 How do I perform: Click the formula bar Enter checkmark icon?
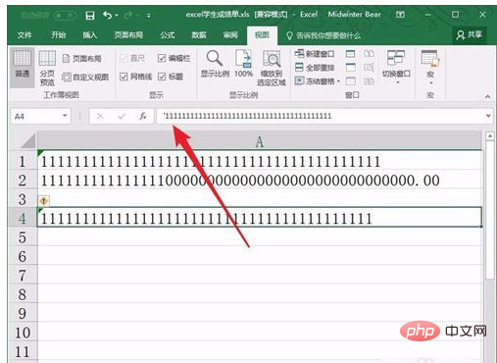[122, 116]
